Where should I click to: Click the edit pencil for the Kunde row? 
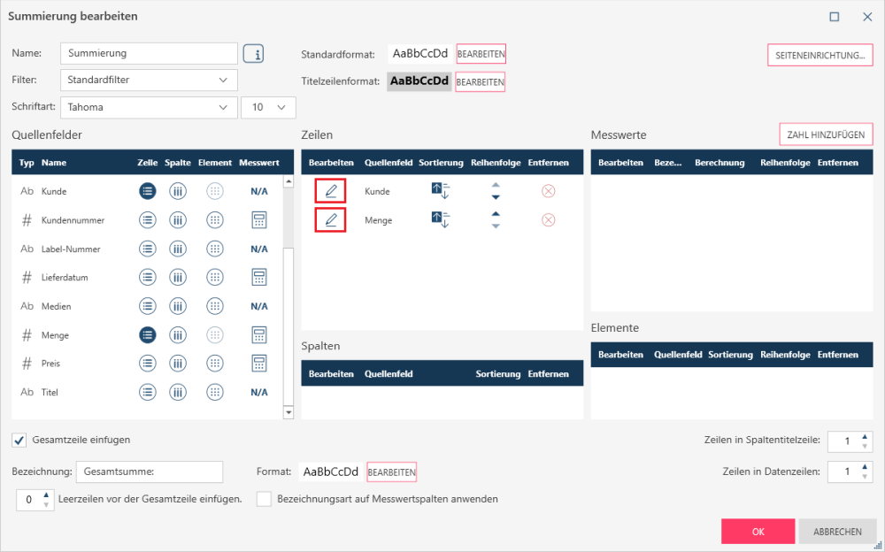tap(331, 191)
